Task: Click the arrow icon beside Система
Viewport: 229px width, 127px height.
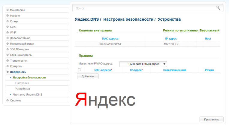Action: tap(8, 100)
